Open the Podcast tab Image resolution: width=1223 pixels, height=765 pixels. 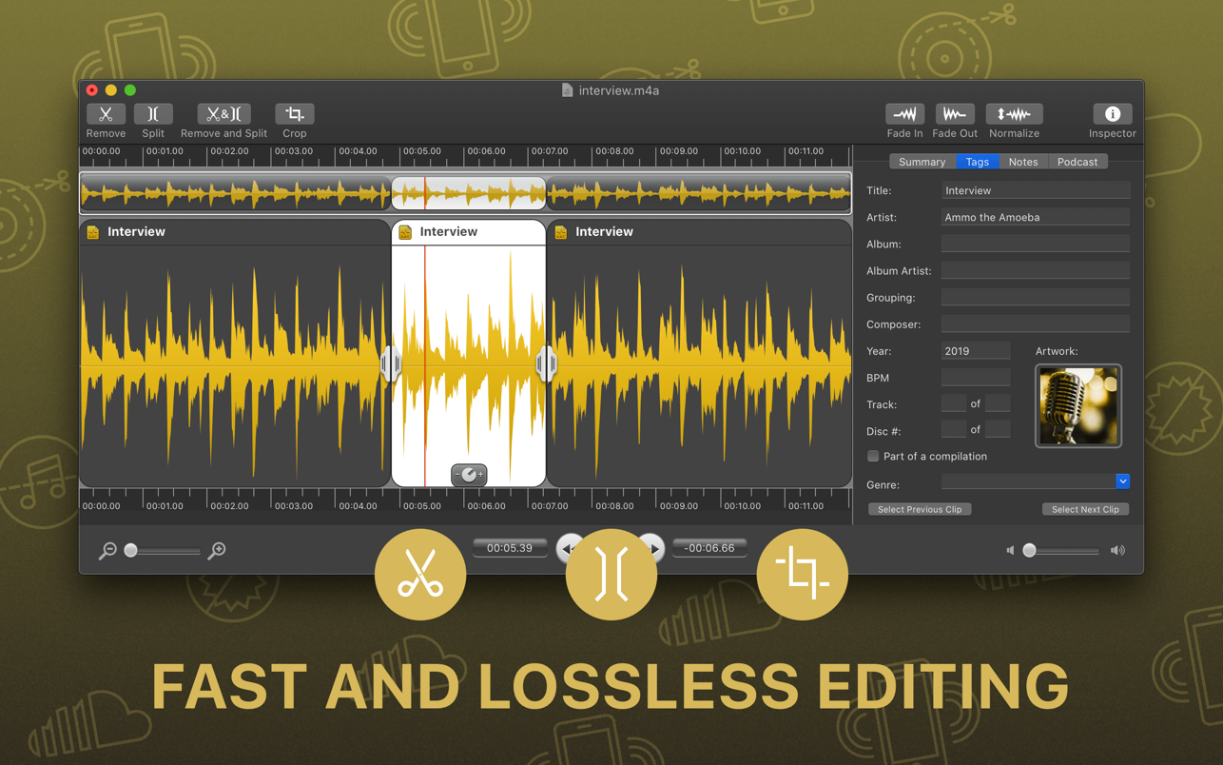1077,162
